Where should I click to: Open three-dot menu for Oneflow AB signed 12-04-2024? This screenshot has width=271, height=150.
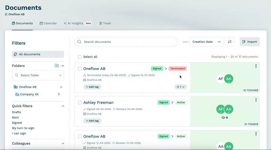pyautogui.click(x=256, y=134)
